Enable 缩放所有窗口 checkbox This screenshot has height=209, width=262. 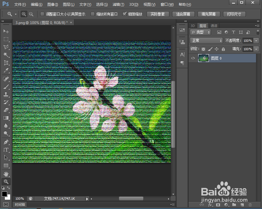click(93, 14)
